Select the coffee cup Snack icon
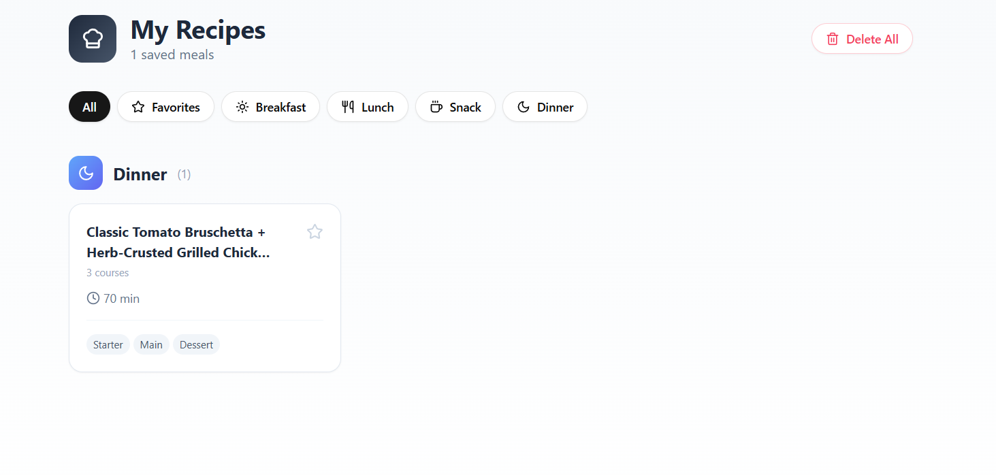The width and height of the screenshot is (996, 475). coord(436,107)
